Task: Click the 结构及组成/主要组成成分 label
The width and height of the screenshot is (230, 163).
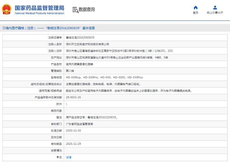Action: [x=46, y=84]
